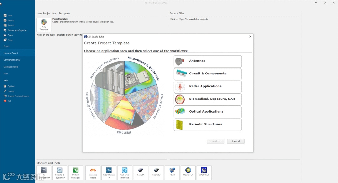Select the Antennas workflow
The width and height of the screenshot is (338, 183).
pyautogui.click(x=207, y=61)
